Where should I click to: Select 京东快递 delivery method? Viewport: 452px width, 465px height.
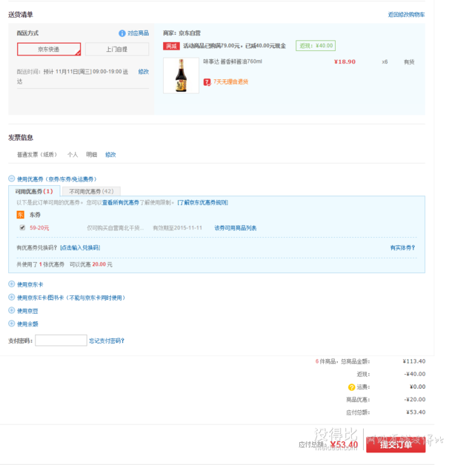[49, 49]
